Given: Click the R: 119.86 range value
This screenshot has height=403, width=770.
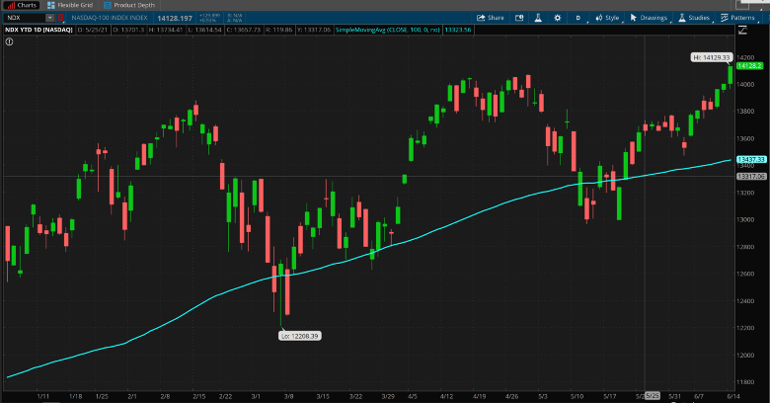Looking at the screenshot, I should coord(278,30).
